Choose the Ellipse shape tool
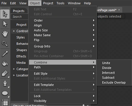The height and width of the screenshot is (106, 132). (x=5, y=93)
